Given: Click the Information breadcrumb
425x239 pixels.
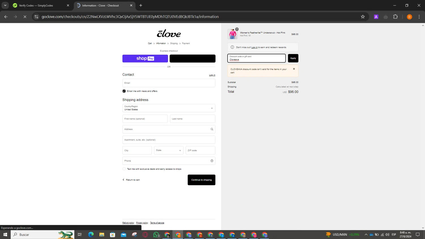Looking at the screenshot, I should pyautogui.click(x=161, y=43).
